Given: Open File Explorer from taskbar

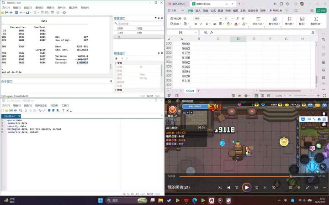Looking at the screenshot, I should pyautogui.click(x=161, y=200).
